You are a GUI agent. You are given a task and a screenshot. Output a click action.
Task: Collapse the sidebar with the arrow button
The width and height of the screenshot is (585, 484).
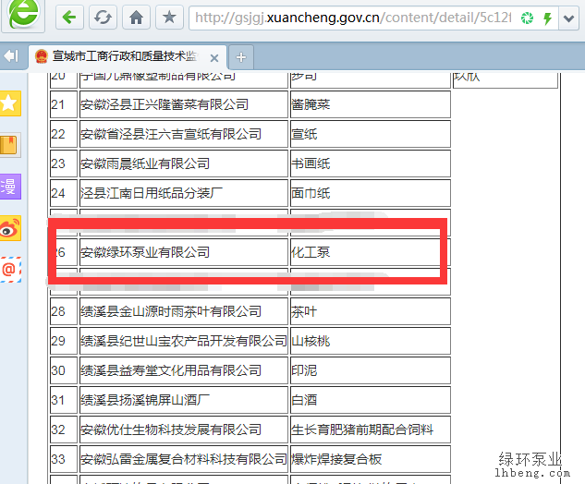[x=11, y=56]
